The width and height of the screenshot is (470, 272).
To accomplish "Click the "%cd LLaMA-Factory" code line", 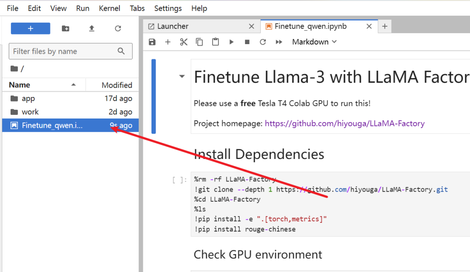I will point(228,199).
